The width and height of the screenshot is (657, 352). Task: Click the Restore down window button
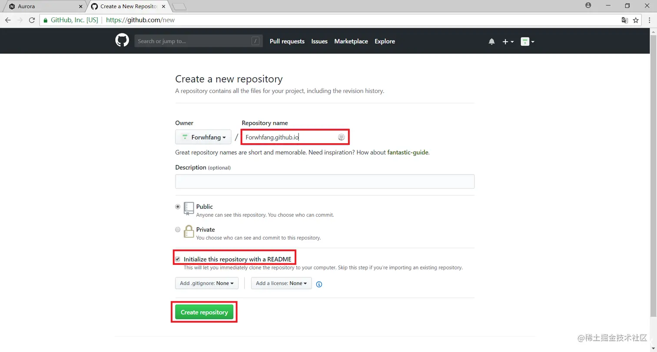627,6
